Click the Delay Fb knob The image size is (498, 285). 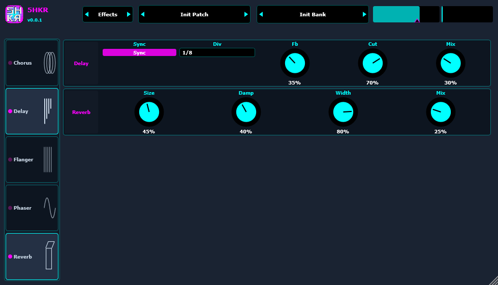[x=295, y=63]
